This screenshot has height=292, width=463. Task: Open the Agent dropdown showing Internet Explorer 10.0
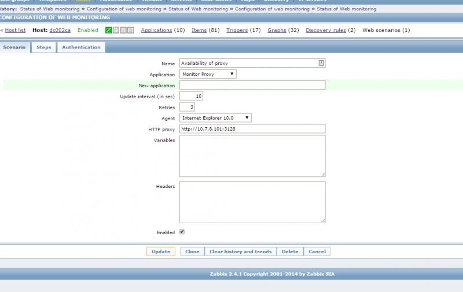point(215,118)
